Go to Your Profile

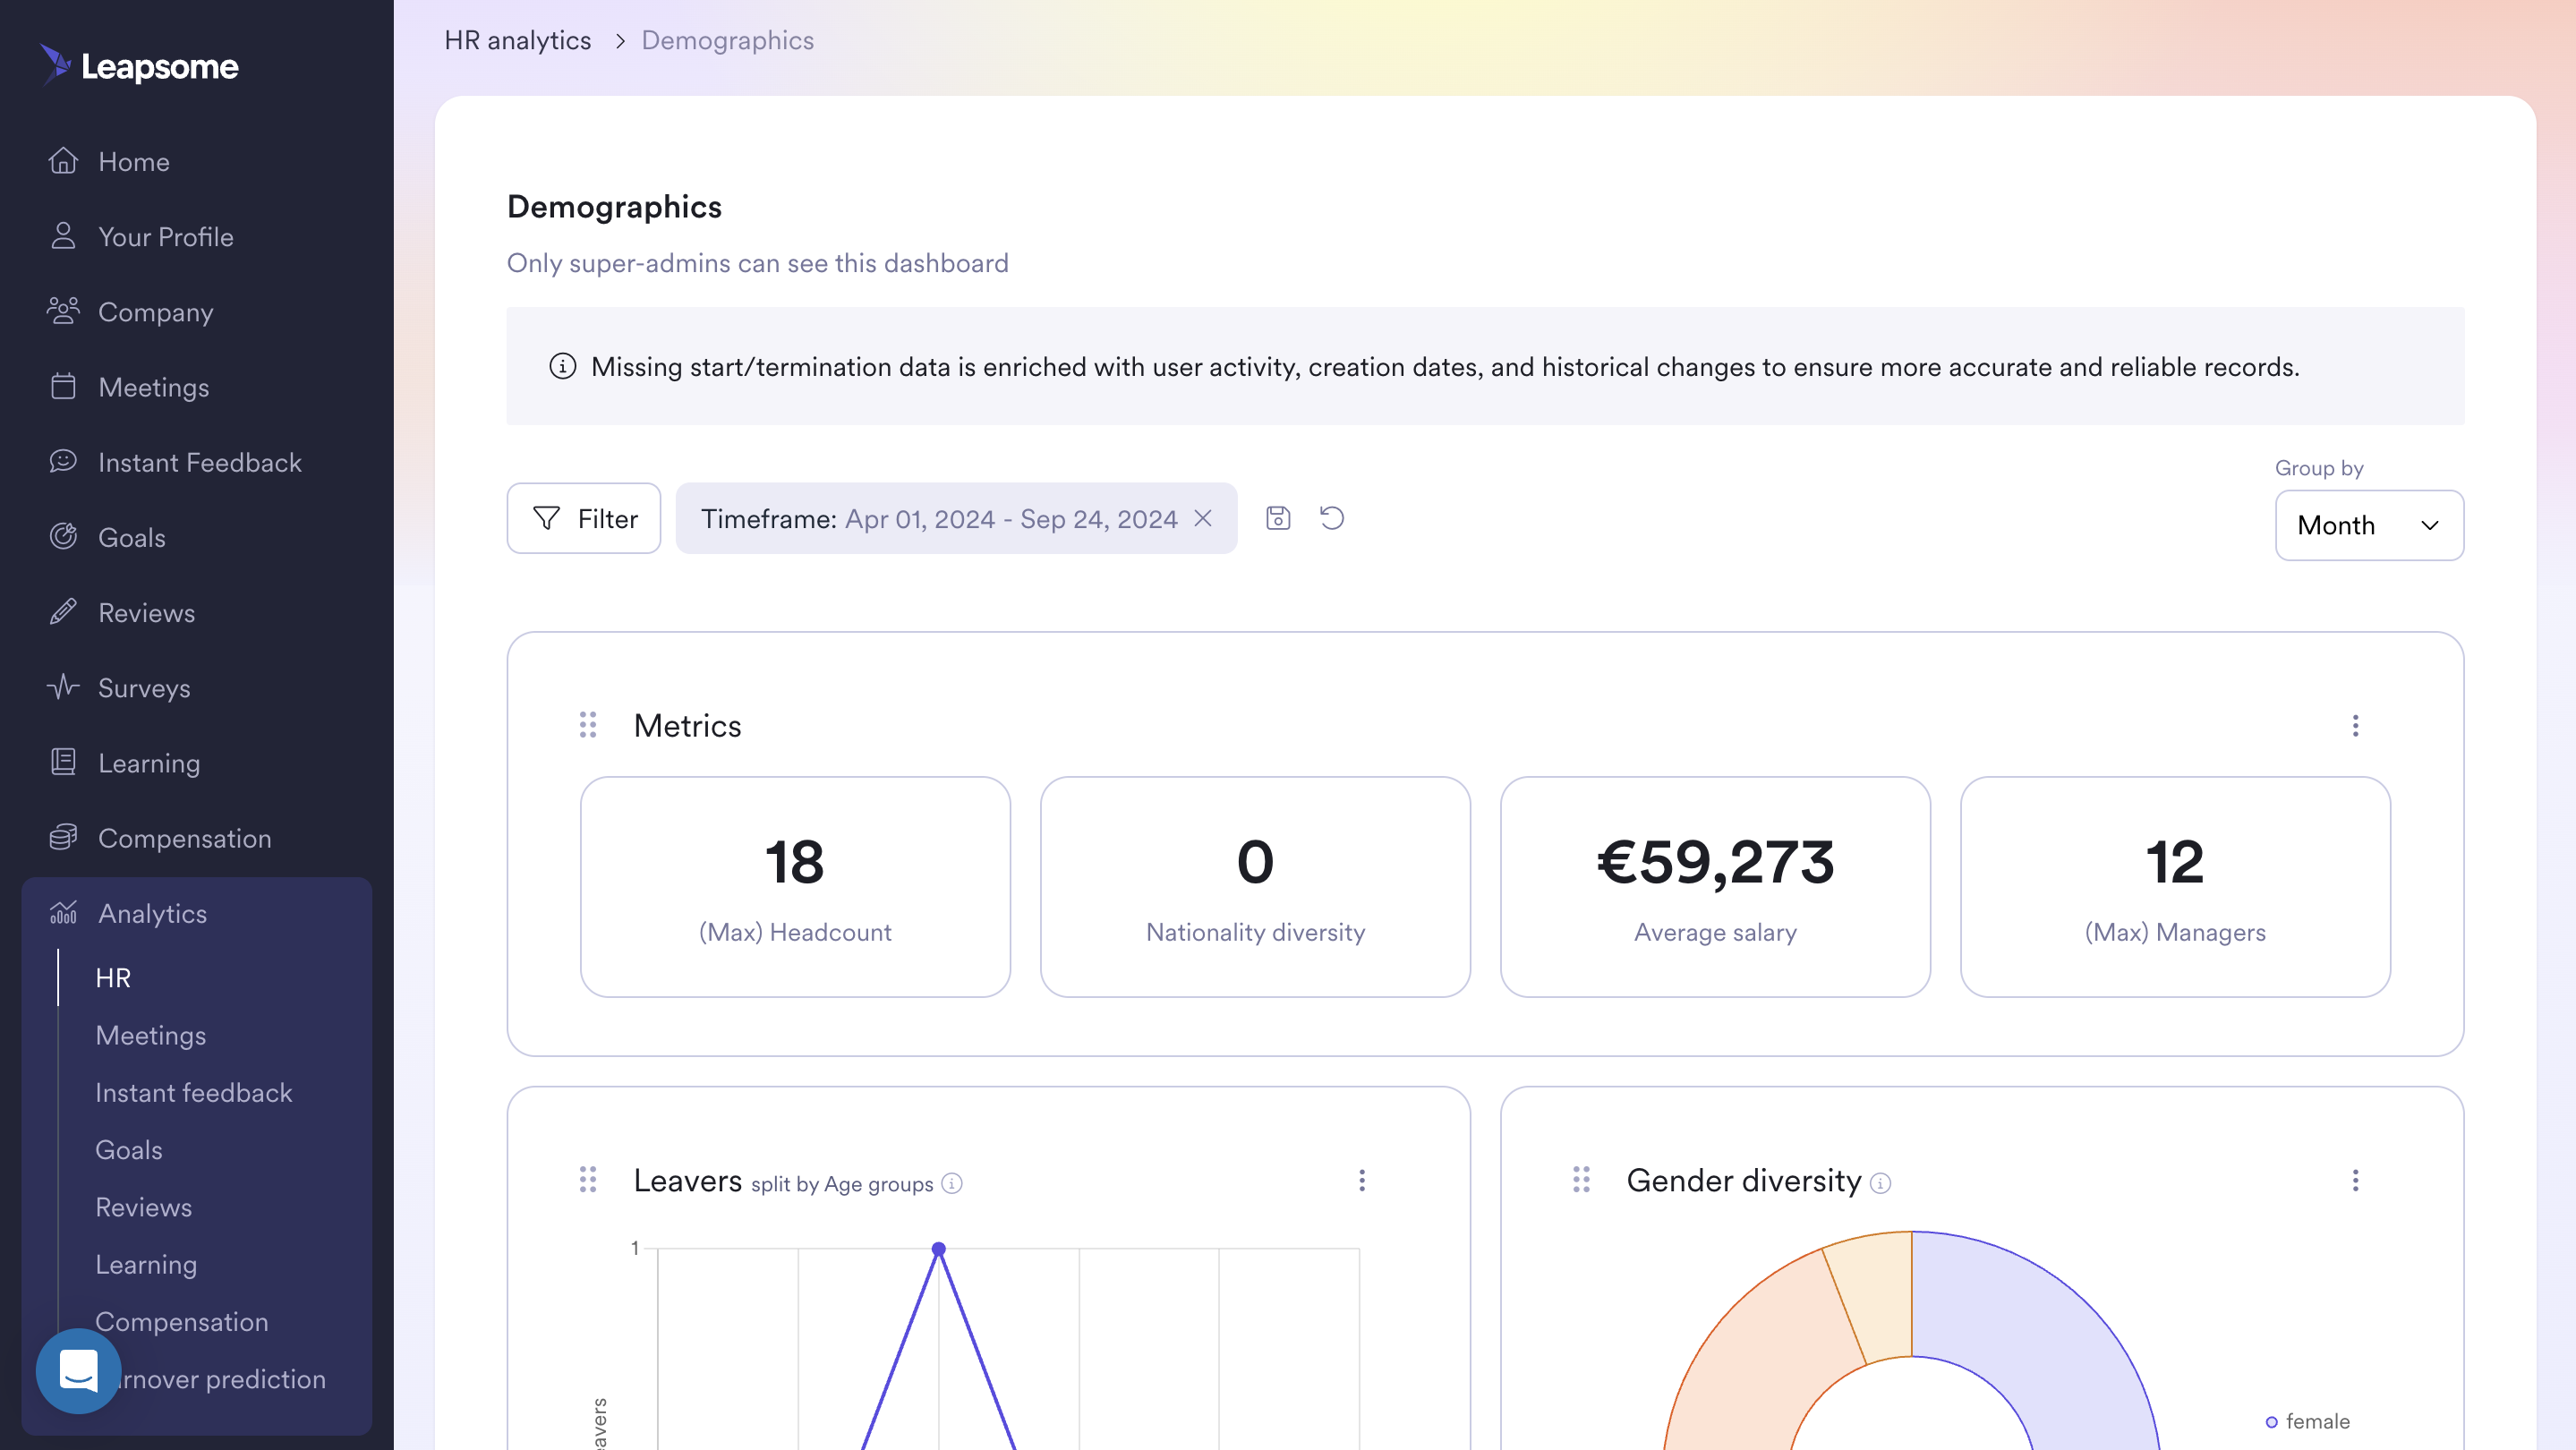(166, 237)
